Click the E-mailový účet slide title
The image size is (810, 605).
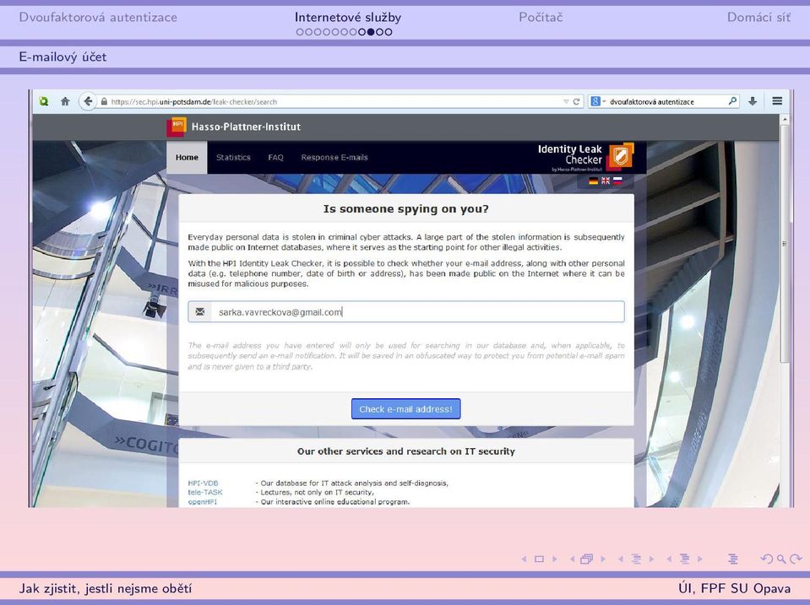tap(63, 57)
